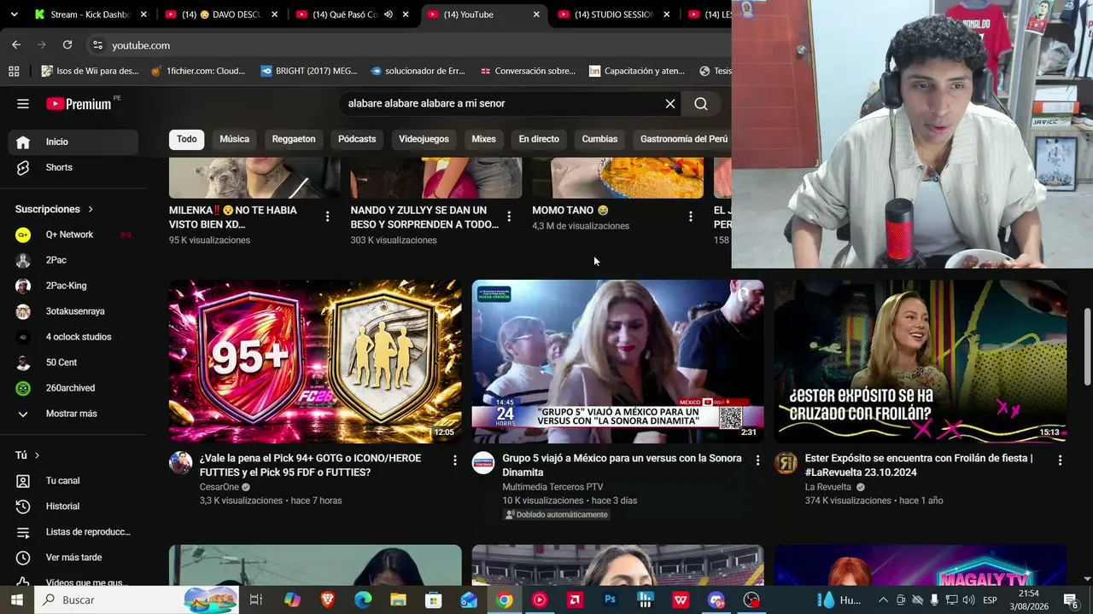Open Microsoft Edge from the taskbar

tap(363, 600)
